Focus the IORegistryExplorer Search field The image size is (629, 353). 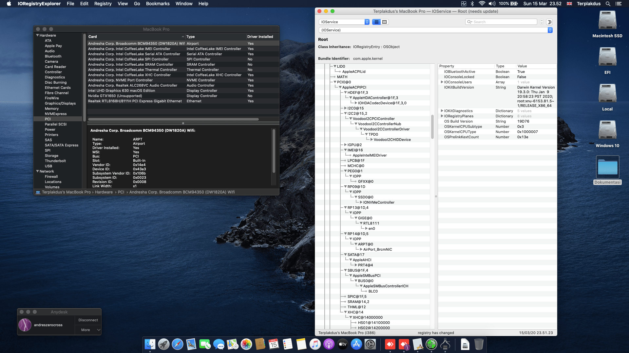pos(501,22)
